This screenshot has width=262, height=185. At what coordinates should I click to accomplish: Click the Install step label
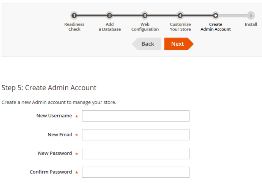click(x=251, y=24)
